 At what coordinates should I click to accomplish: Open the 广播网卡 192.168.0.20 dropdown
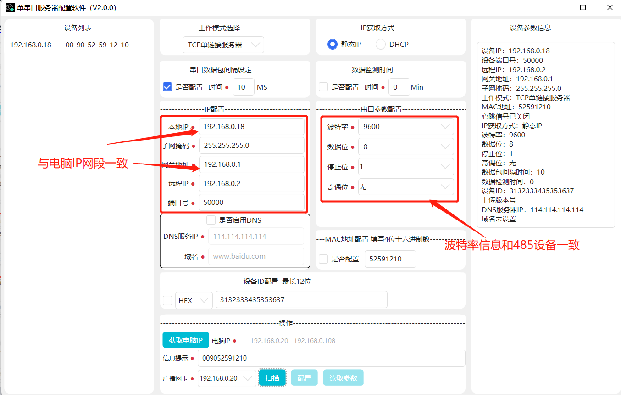pos(227,378)
